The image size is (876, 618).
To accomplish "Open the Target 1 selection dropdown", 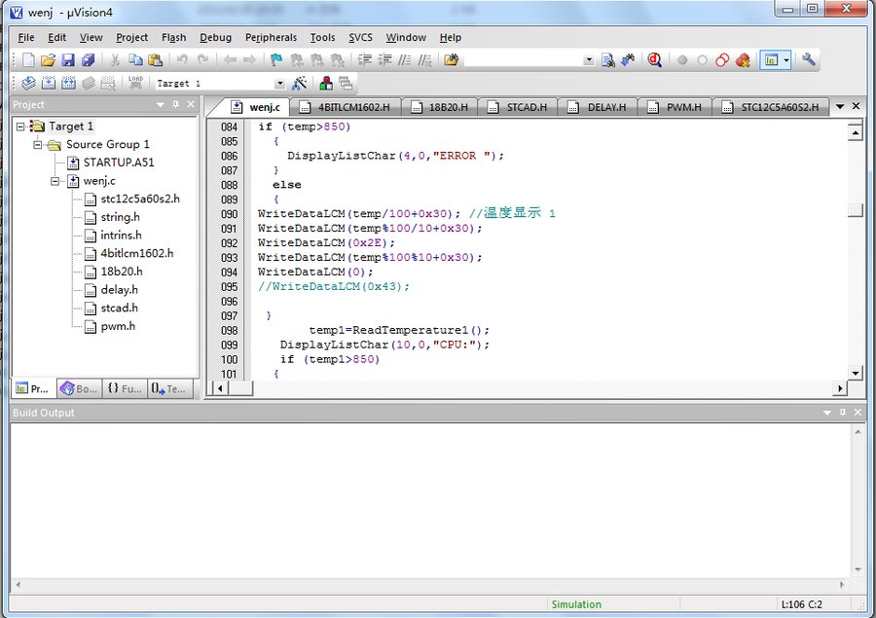I will [280, 82].
